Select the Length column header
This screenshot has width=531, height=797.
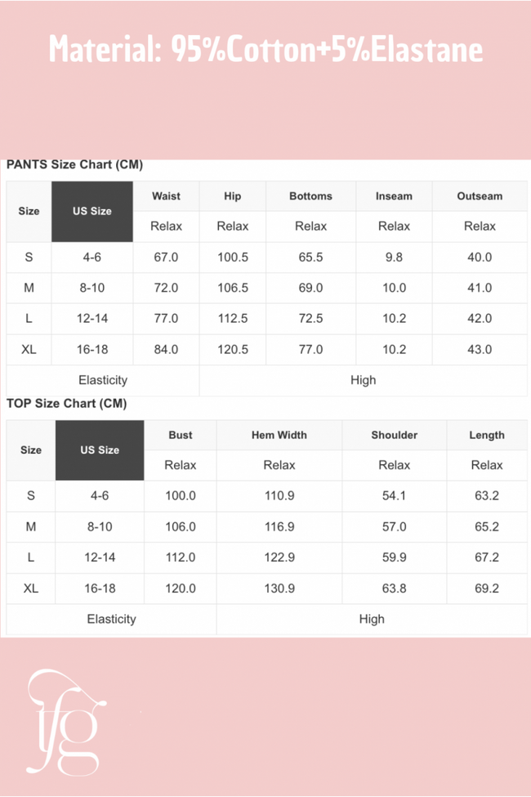point(487,435)
